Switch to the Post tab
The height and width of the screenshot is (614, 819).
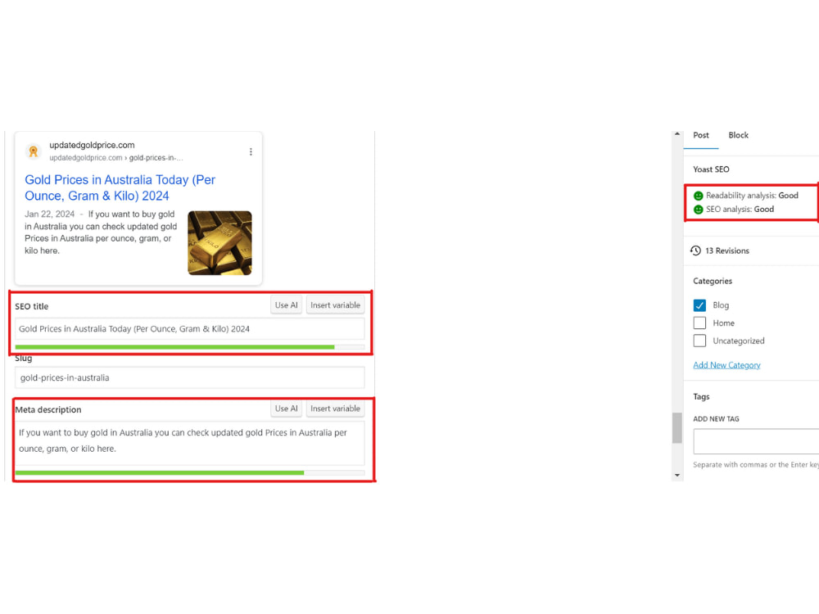[x=701, y=135]
